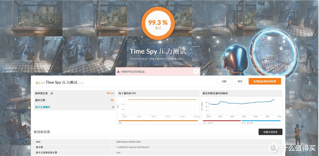The width and height of the screenshot is (319, 156).
Task: Click the info icon beside 帧率稳定度
Action: pos(52,93)
